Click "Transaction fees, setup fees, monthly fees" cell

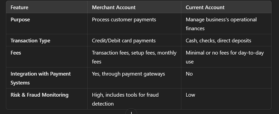pyautogui.click(x=134, y=57)
